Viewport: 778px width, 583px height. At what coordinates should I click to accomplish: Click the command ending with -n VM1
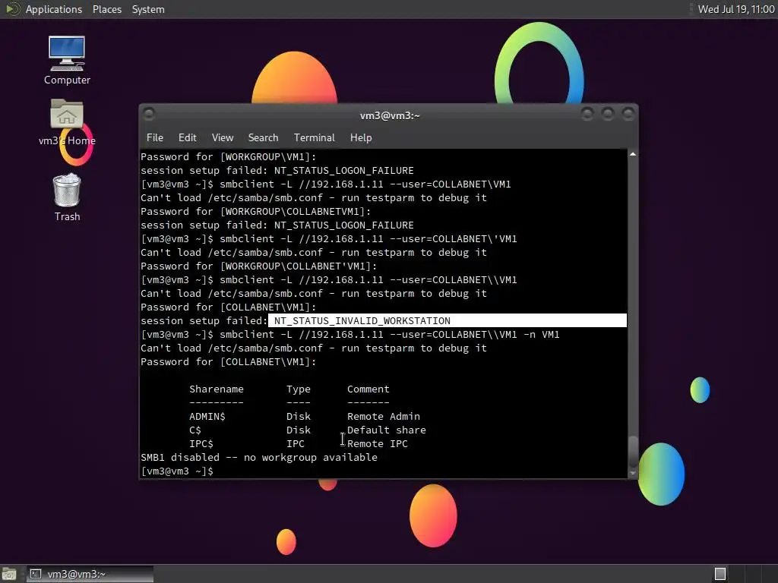(350, 335)
